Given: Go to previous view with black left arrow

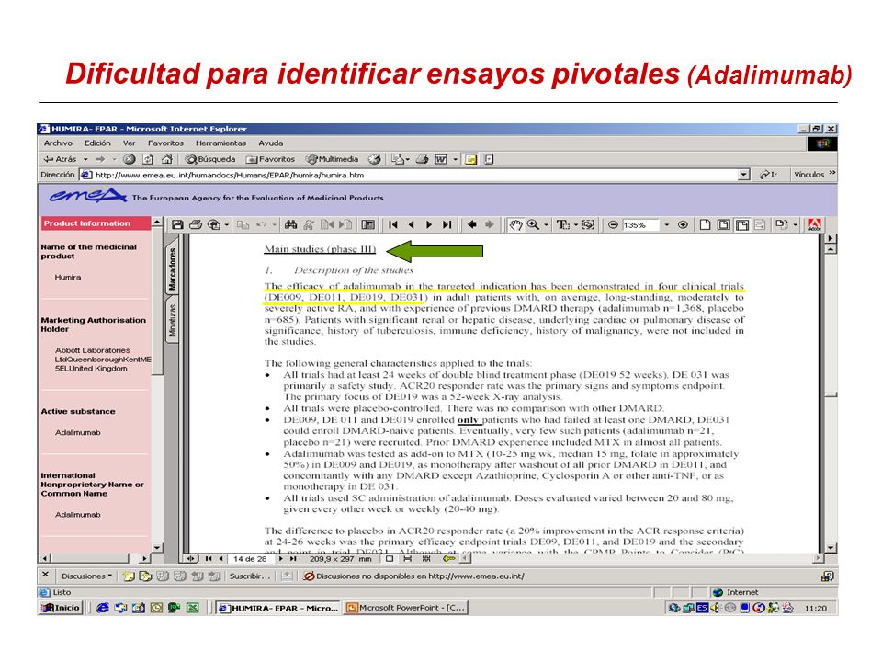Looking at the screenshot, I should [x=472, y=224].
